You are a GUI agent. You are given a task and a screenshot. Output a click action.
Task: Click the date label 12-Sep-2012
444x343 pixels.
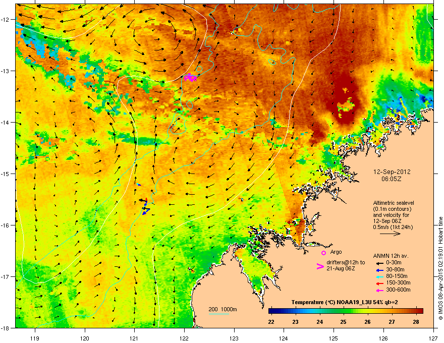point(392,172)
